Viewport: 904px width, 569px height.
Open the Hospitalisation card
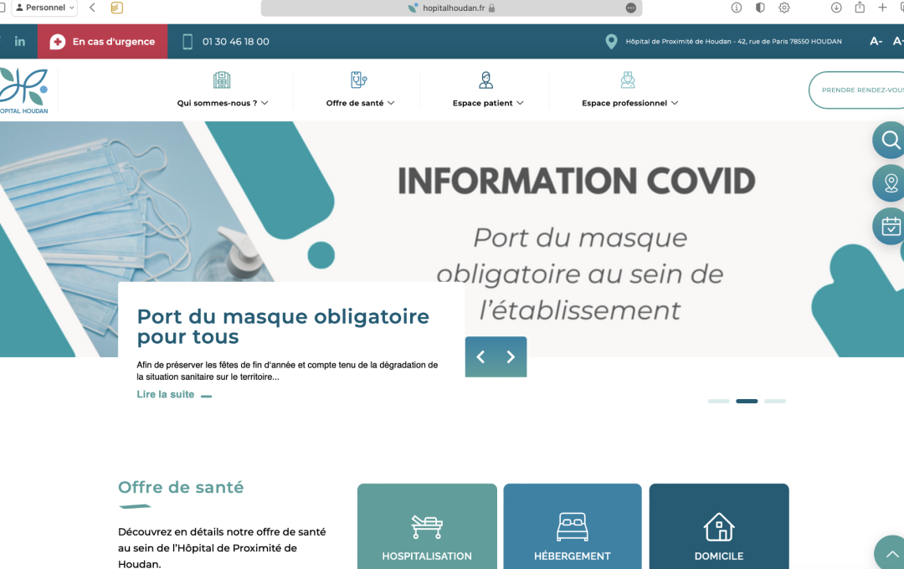(x=427, y=526)
